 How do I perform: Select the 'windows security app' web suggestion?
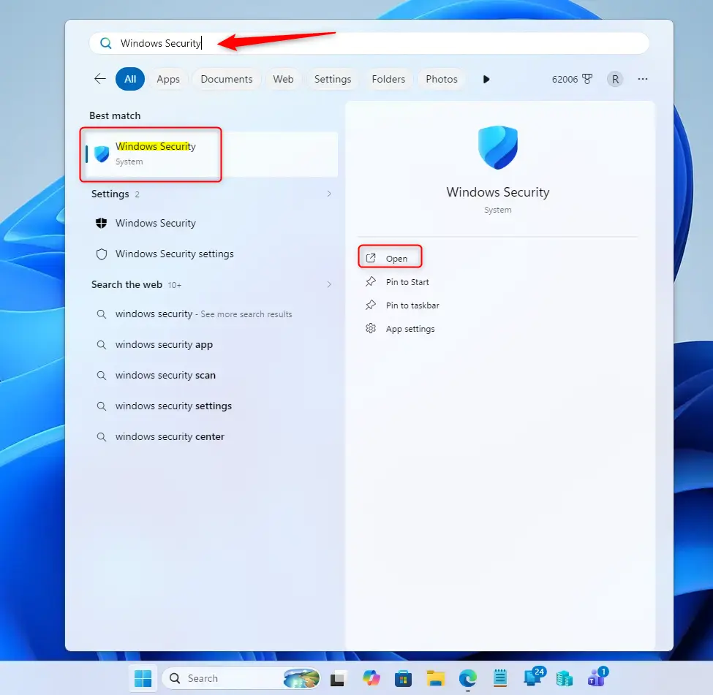coord(212,344)
